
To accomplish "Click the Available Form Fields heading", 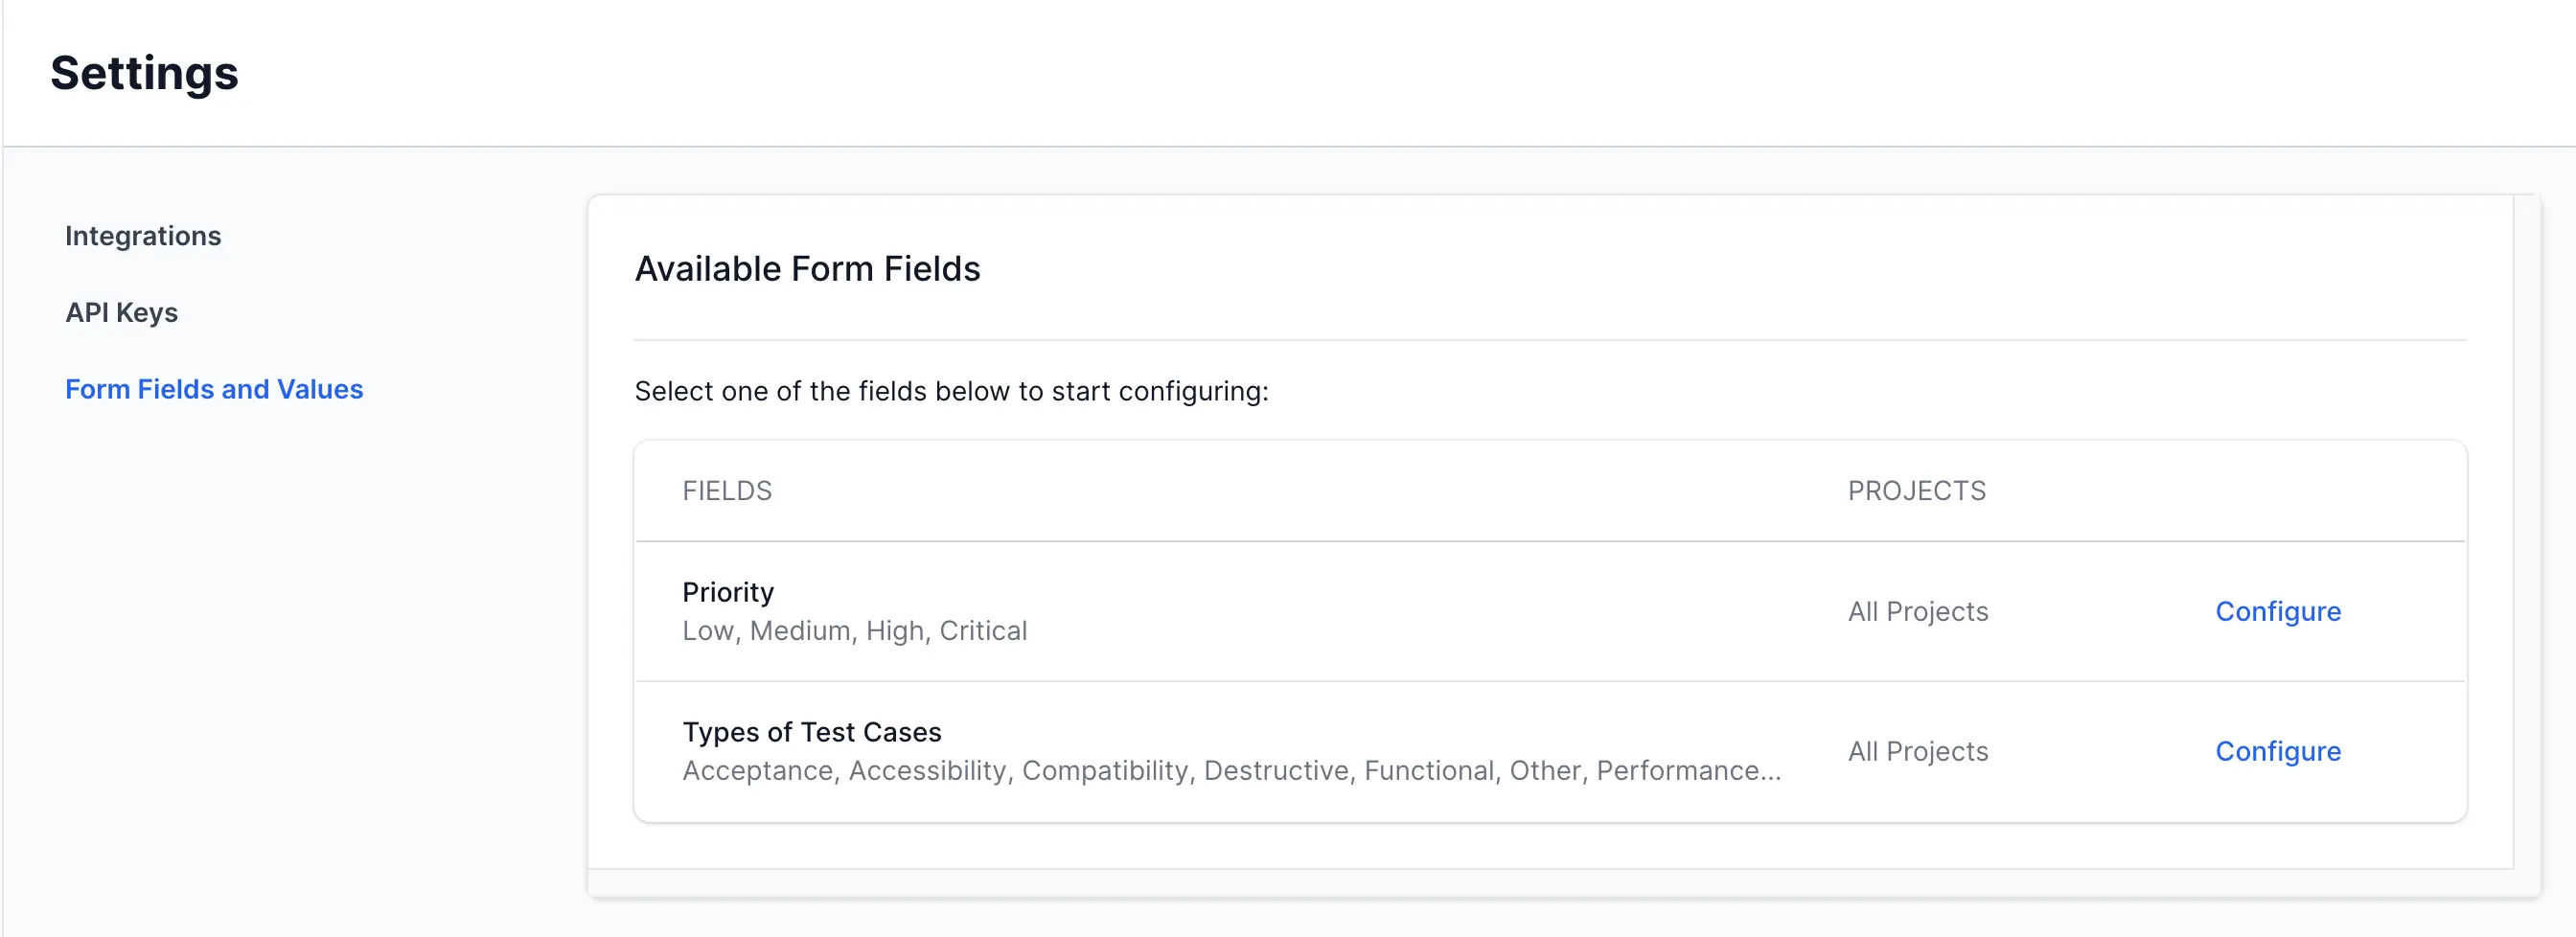I will point(807,269).
